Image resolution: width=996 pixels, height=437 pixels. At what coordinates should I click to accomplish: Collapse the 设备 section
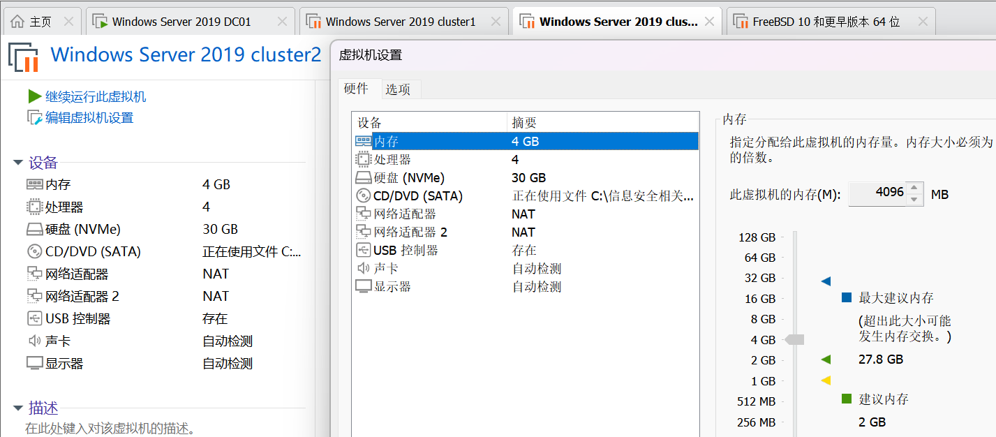[17, 163]
